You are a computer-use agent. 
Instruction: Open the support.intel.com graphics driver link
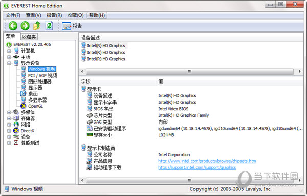tap(197, 167)
